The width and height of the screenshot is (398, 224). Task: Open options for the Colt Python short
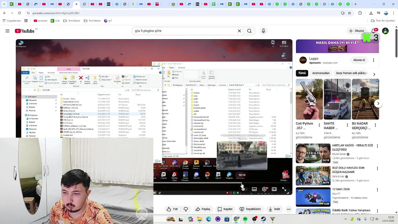point(319,125)
